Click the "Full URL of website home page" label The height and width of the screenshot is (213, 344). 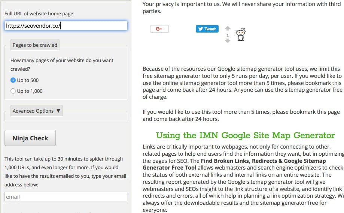tap(39, 13)
